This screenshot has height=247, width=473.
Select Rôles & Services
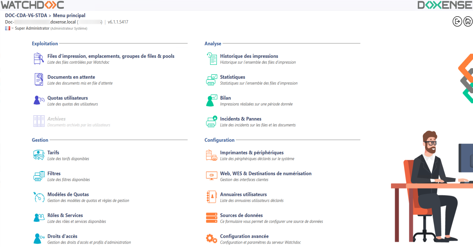pyautogui.click(x=65, y=215)
